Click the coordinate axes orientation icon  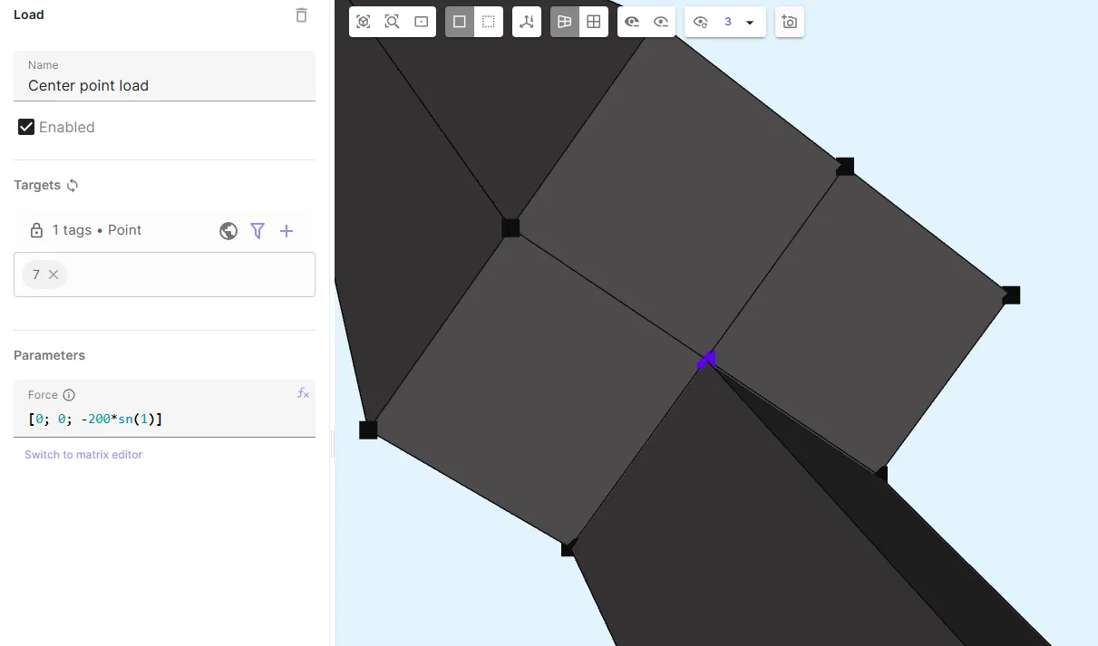527,22
